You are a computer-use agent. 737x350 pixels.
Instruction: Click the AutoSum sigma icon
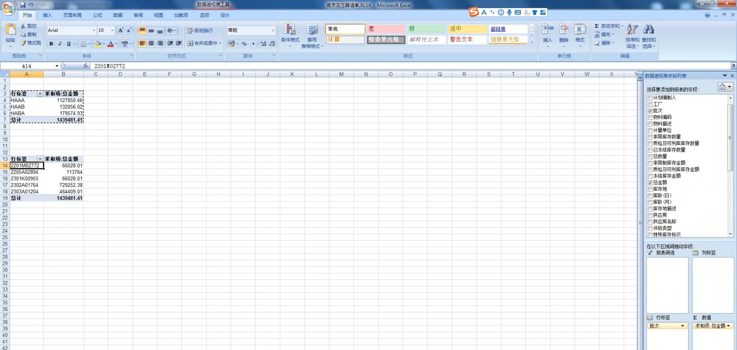(x=597, y=26)
